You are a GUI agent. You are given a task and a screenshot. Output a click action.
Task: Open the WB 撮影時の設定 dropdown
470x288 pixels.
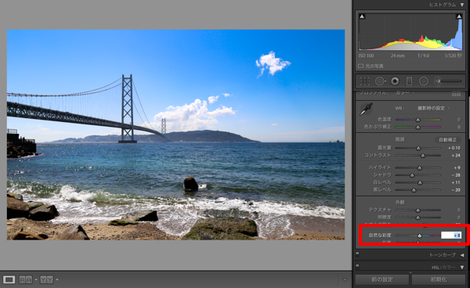433,108
